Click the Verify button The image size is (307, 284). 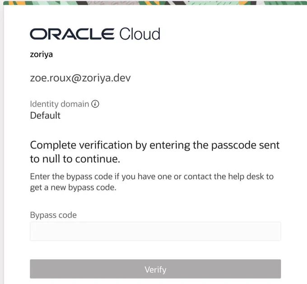click(155, 269)
